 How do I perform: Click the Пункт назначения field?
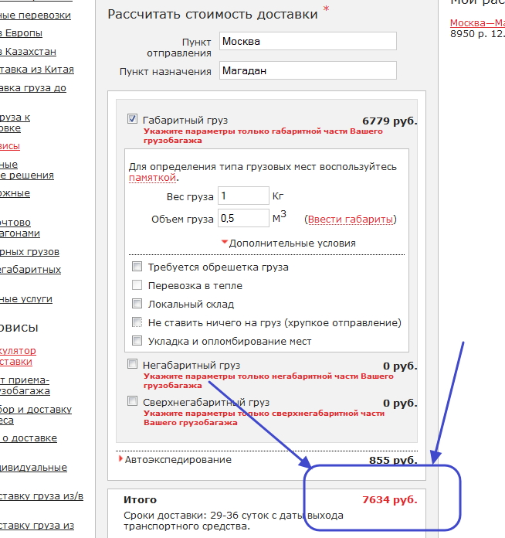307,70
